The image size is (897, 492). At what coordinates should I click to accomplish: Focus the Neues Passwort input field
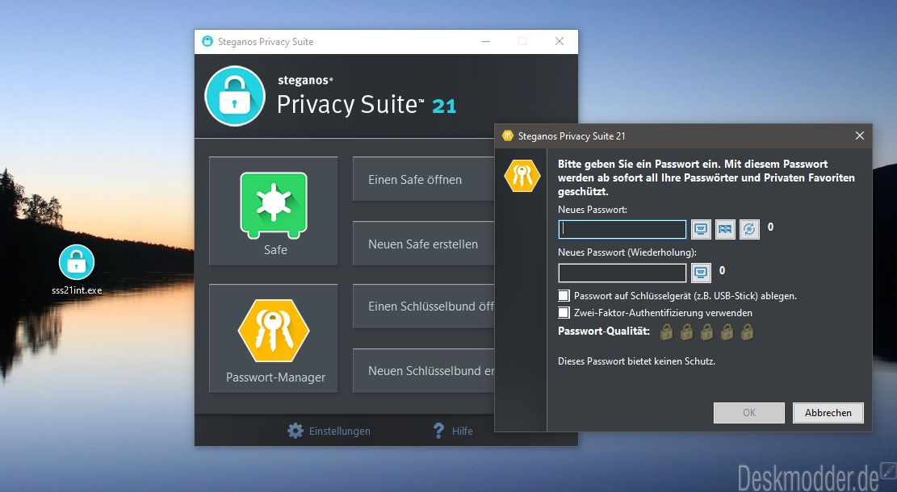pyautogui.click(x=622, y=229)
